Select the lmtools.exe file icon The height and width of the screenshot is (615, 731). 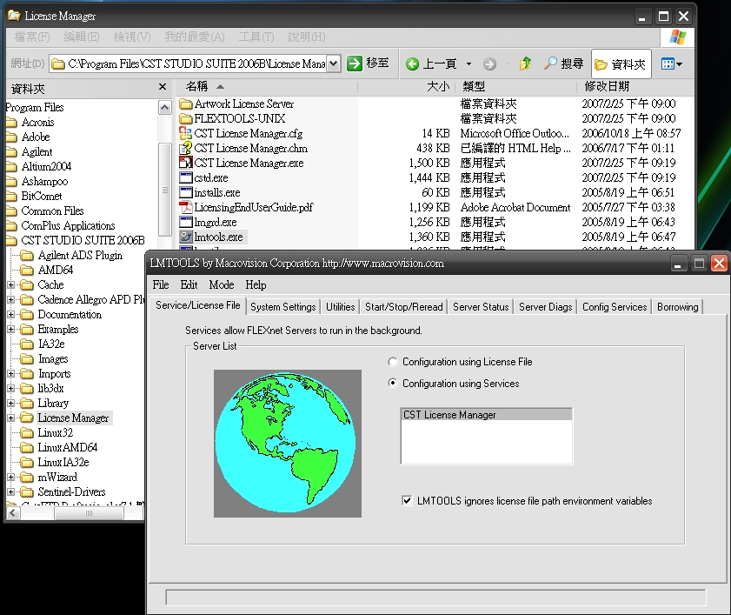click(185, 237)
